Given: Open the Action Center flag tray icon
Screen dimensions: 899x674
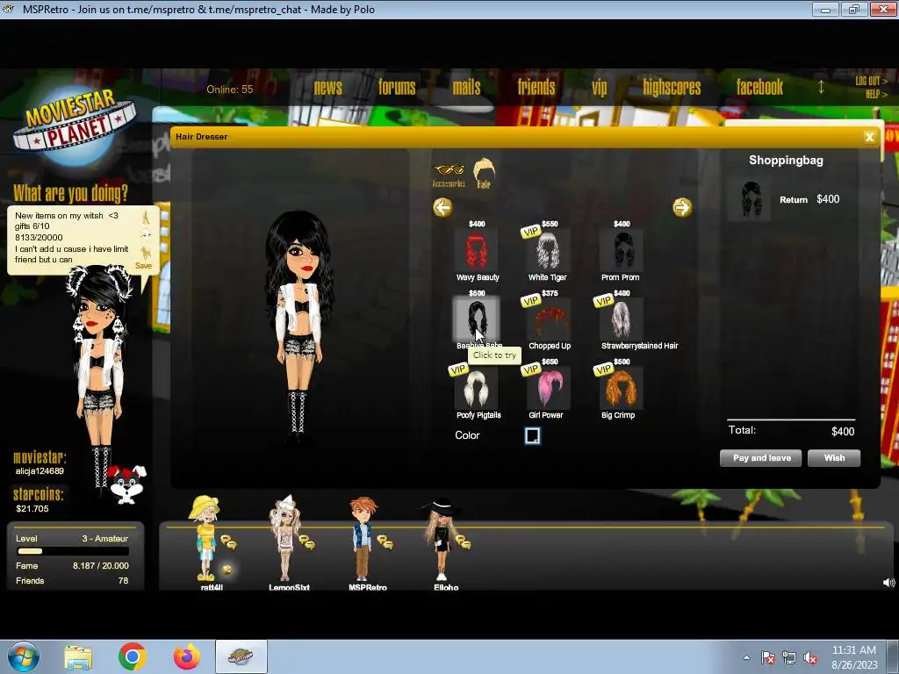Looking at the screenshot, I should 767,658.
